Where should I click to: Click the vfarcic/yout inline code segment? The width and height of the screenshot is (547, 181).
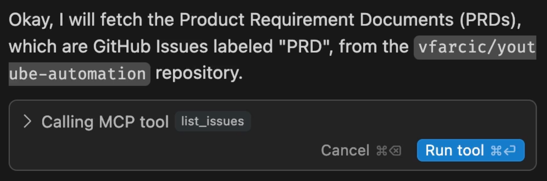(475, 47)
